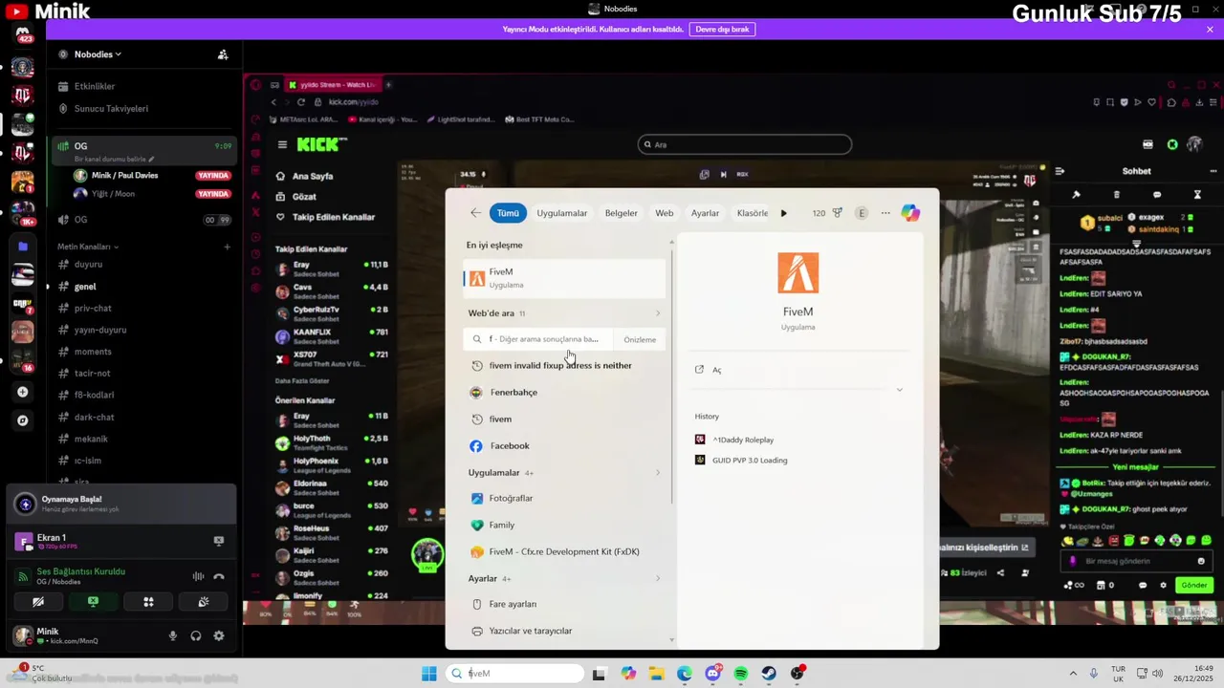Expand the Ayarlar results section

pos(658,578)
